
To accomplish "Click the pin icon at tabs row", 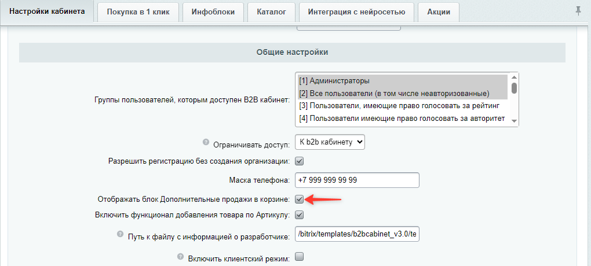I will pyautogui.click(x=578, y=12).
